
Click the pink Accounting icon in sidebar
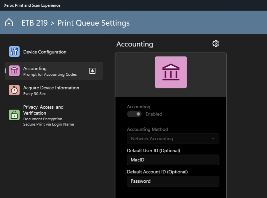pos(14,71)
